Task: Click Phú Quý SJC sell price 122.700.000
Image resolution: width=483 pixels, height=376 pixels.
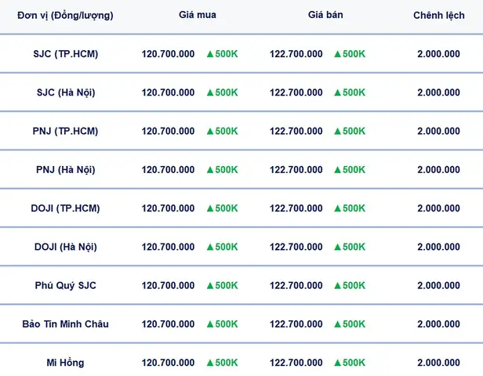Action: pos(296,286)
